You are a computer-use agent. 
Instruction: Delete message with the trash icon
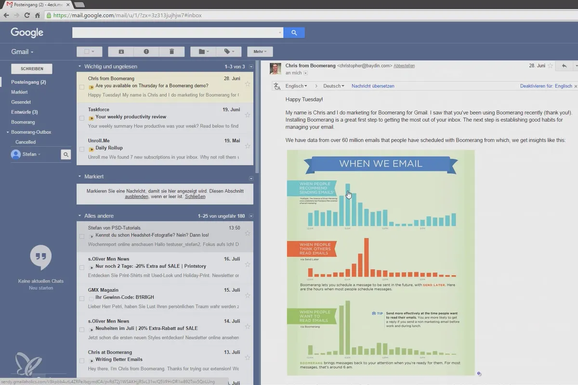(x=172, y=51)
